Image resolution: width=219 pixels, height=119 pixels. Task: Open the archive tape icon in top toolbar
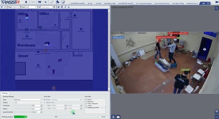(33, 2)
